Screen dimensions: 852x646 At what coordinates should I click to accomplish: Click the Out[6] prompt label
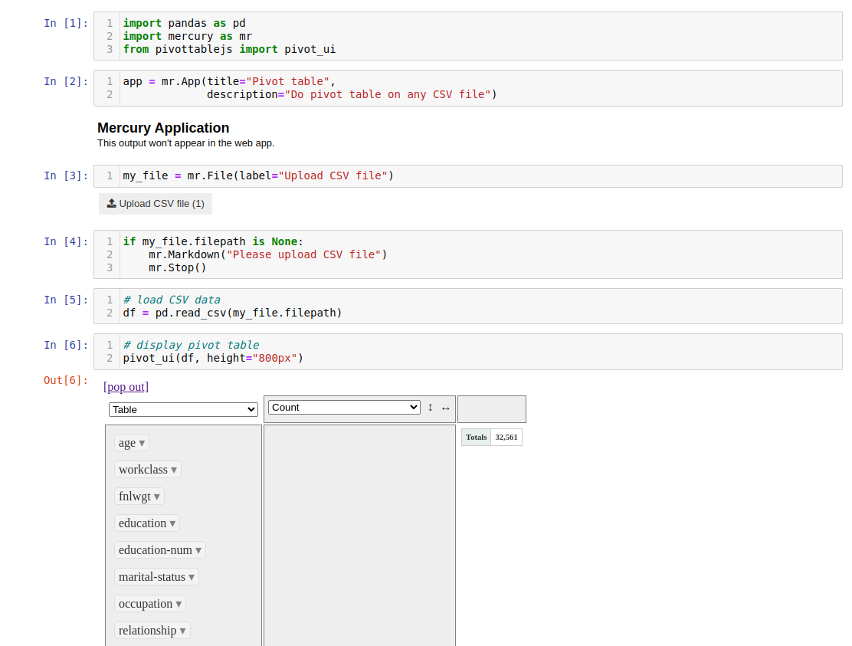(x=65, y=380)
